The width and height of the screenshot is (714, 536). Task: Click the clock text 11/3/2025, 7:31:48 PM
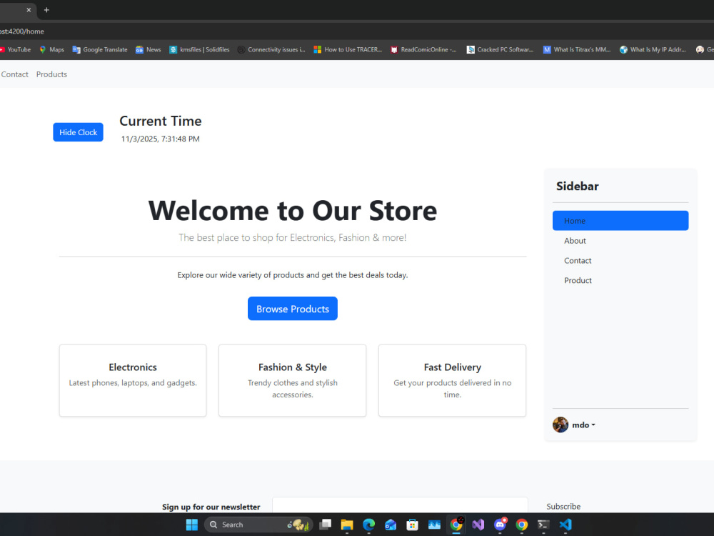[160, 139]
